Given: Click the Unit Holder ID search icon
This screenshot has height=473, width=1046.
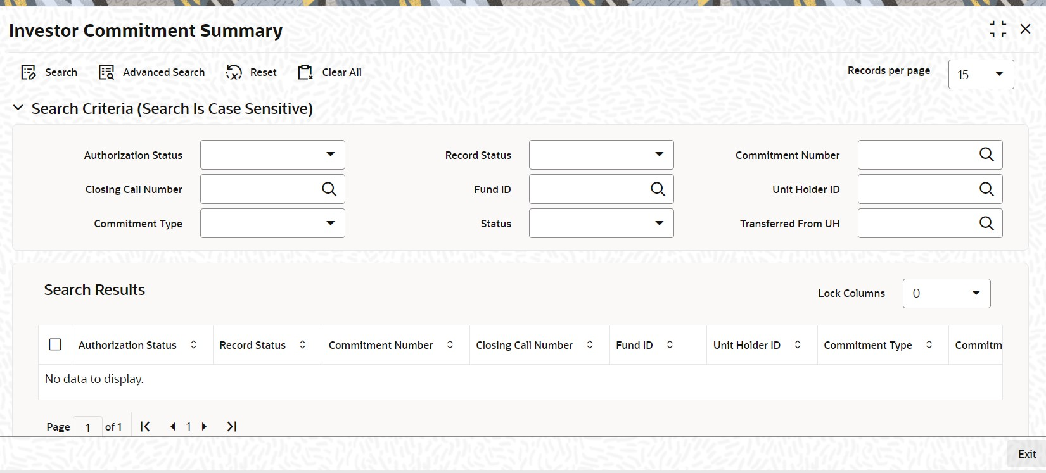Looking at the screenshot, I should point(986,189).
